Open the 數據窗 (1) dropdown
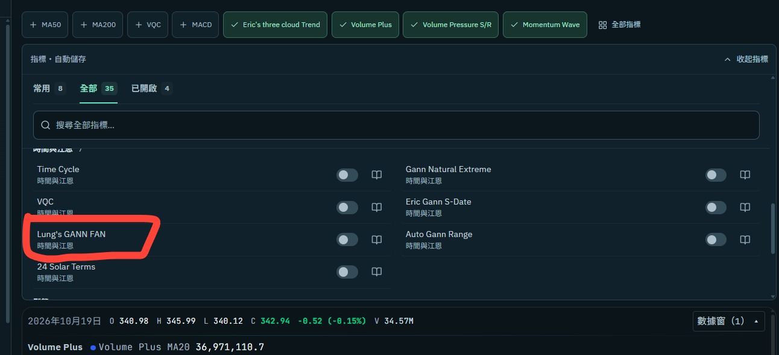 (729, 321)
